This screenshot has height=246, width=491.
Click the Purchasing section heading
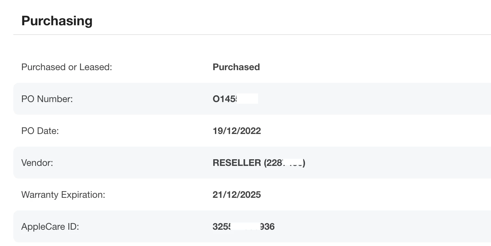(57, 21)
